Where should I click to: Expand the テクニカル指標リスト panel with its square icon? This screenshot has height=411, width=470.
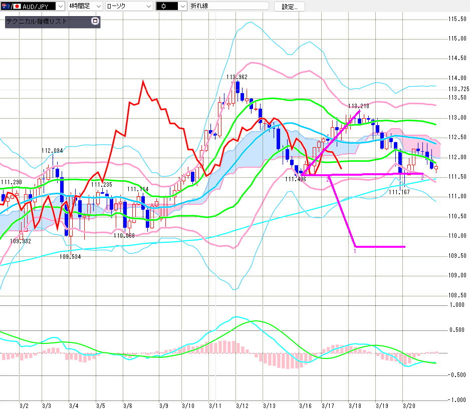tap(95, 22)
